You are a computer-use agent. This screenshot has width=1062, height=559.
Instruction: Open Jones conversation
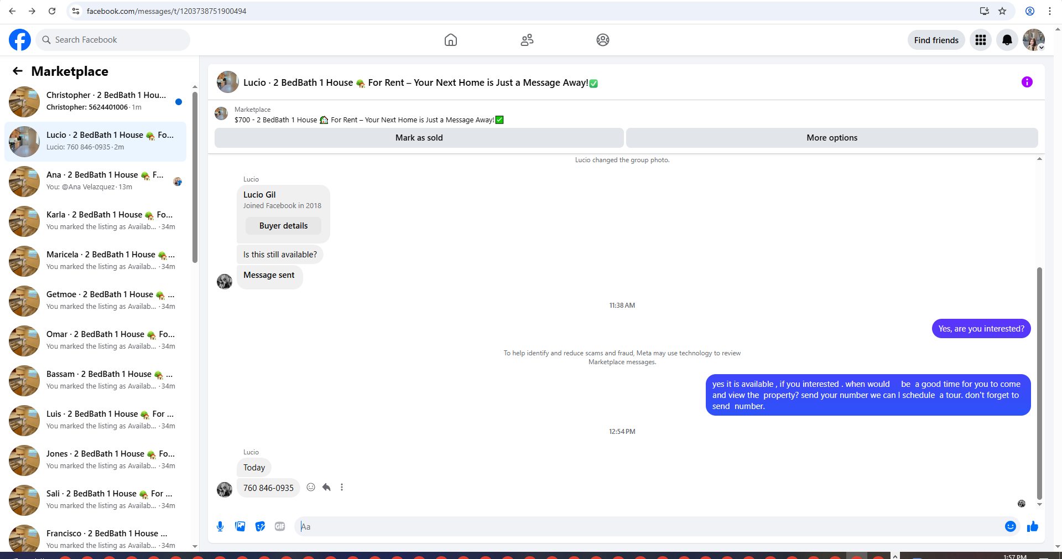95,460
